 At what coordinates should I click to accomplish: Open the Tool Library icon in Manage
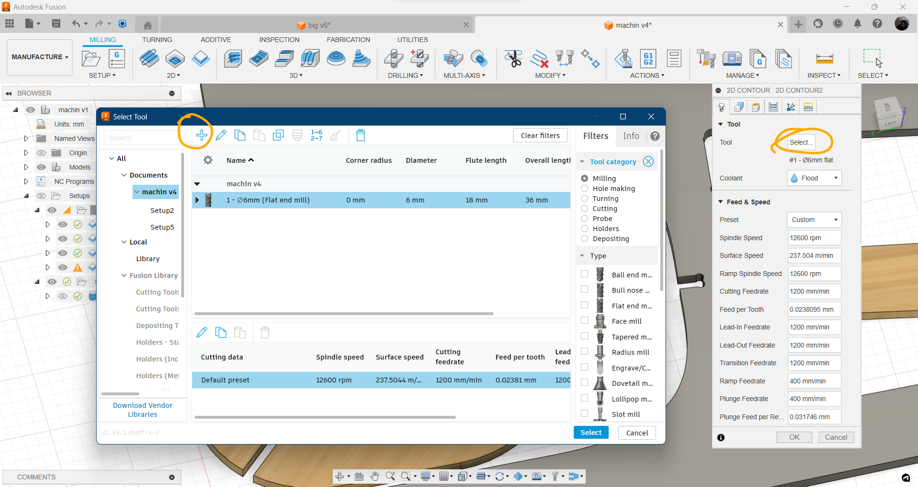pos(706,59)
